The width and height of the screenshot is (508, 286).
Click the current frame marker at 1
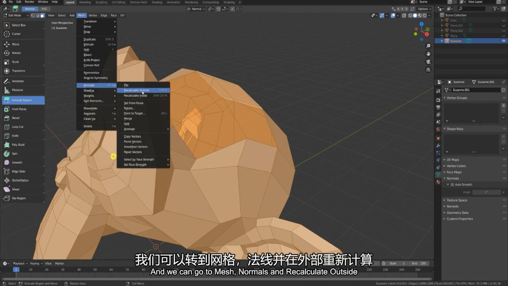(x=16, y=270)
